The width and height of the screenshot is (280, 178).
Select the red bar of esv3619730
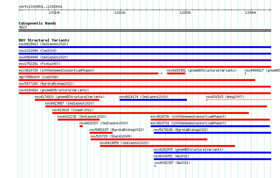point(210,120)
